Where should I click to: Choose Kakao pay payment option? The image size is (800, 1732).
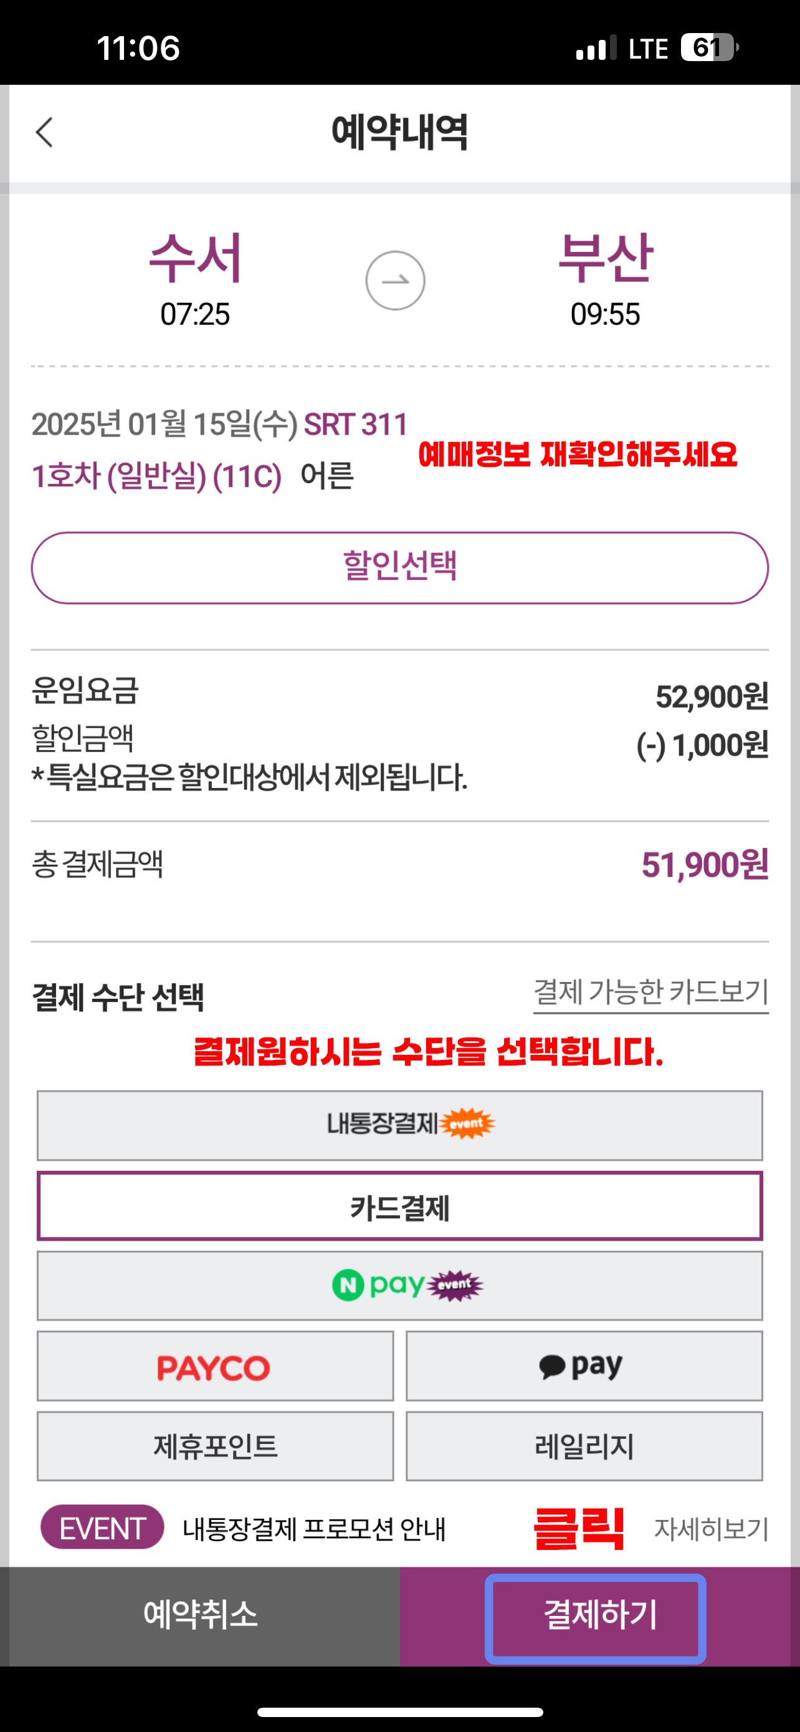tap(584, 1366)
